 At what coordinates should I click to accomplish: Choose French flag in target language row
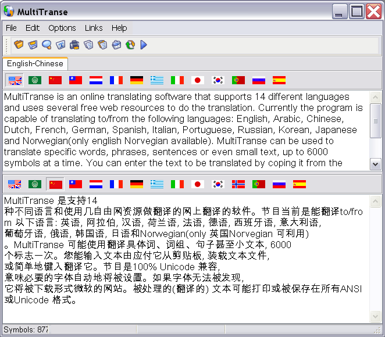[116, 184]
